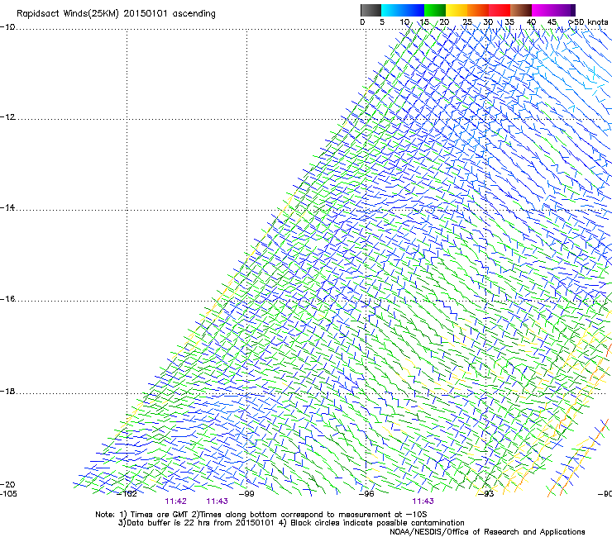This screenshot has width=612, height=537.
Task: Click the note 'Data buffer is 22 hrs from 20150101'
Action: 201,523
